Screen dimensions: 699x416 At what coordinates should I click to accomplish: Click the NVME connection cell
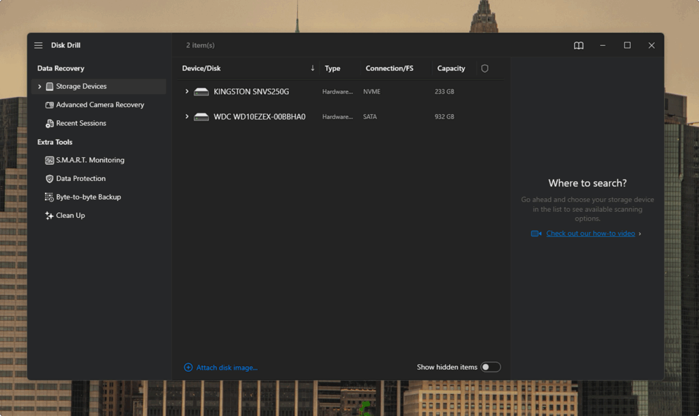372,92
